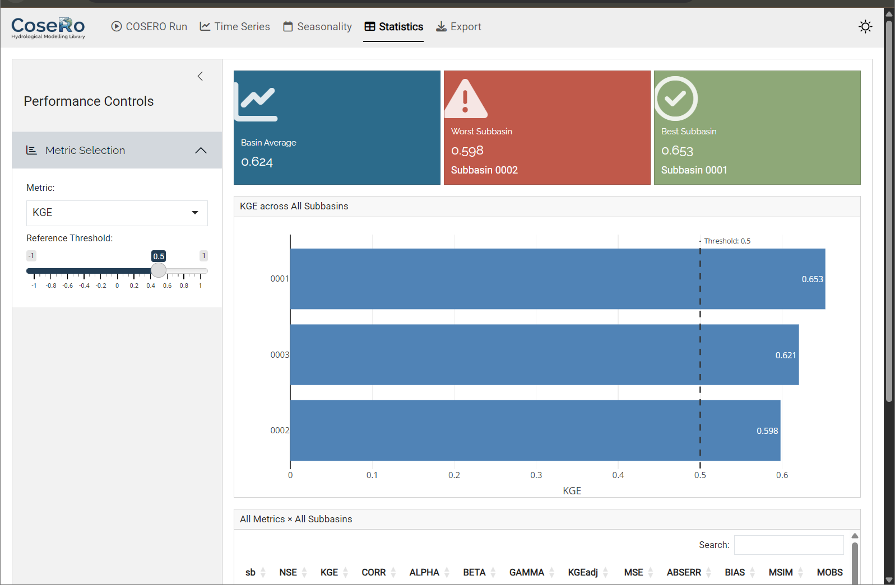The image size is (895, 585).
Task: Click the Basin Average chart icon
Action: tap(257, 101)
